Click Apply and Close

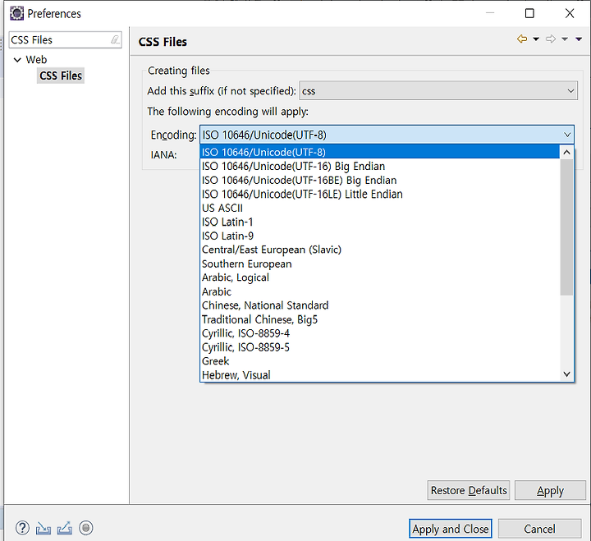tap(451, 529)
